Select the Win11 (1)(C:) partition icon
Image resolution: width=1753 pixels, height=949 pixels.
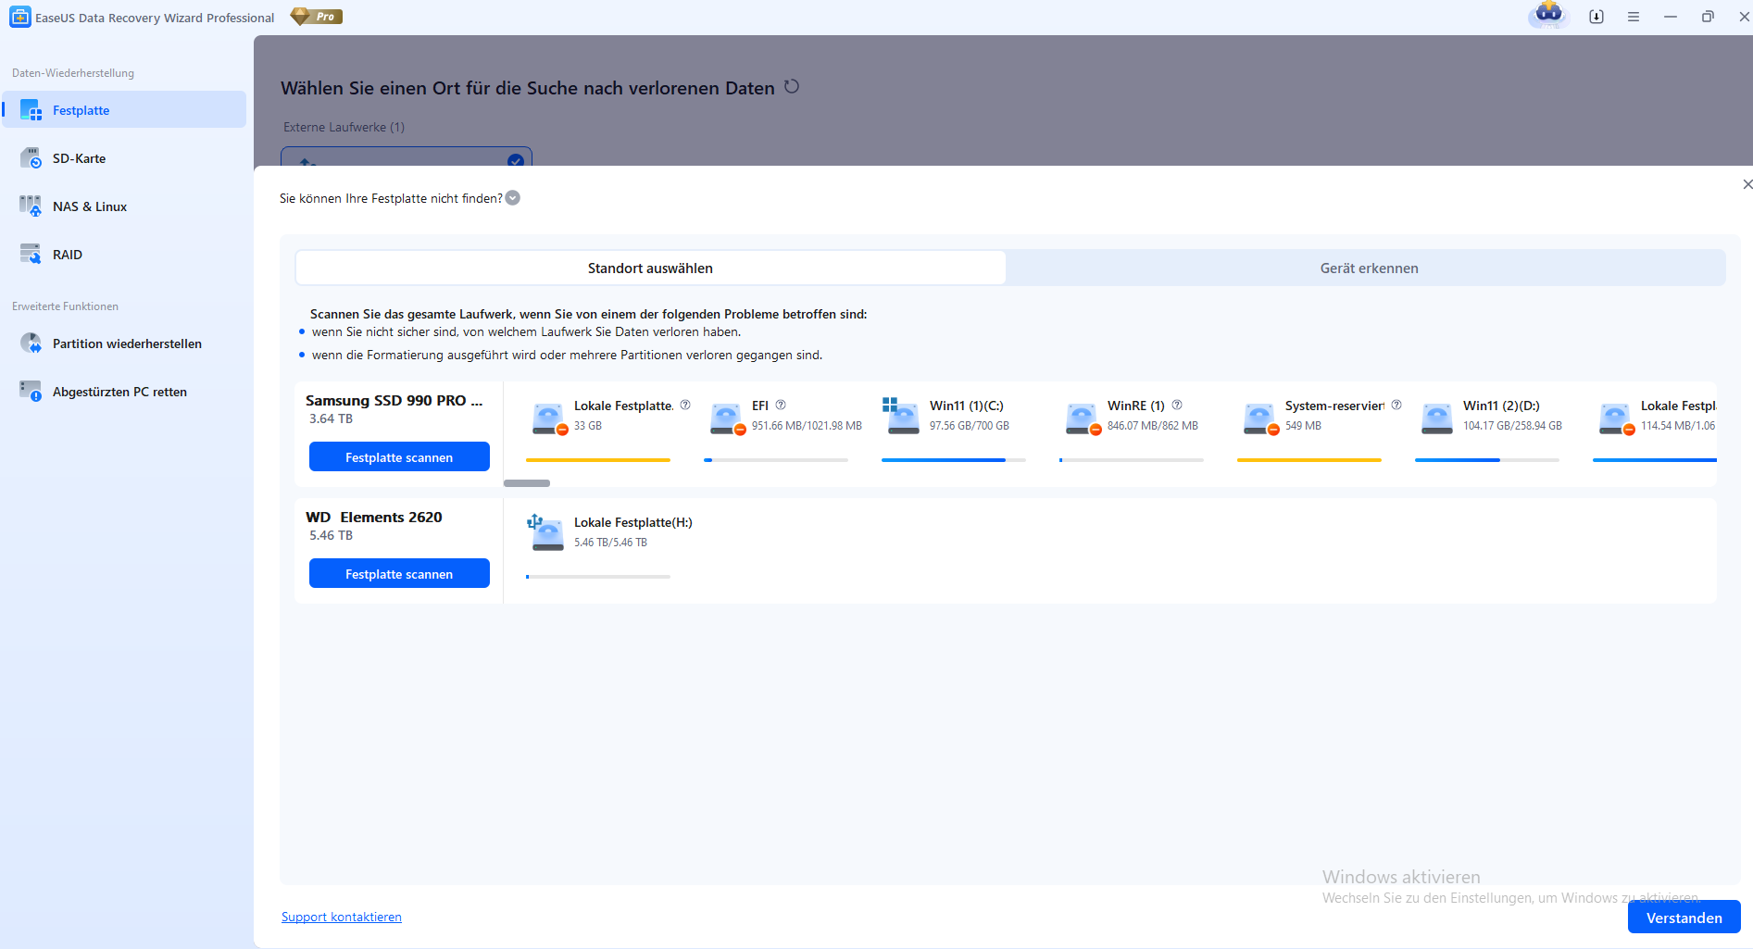click(x=901, y=416)
